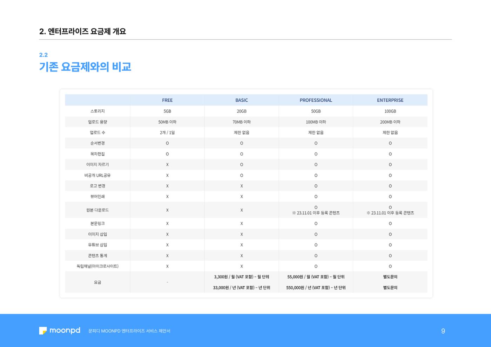Click the 33,000원 / 년 price text
Screen dimensions: 491x347
tap(242, 287)
